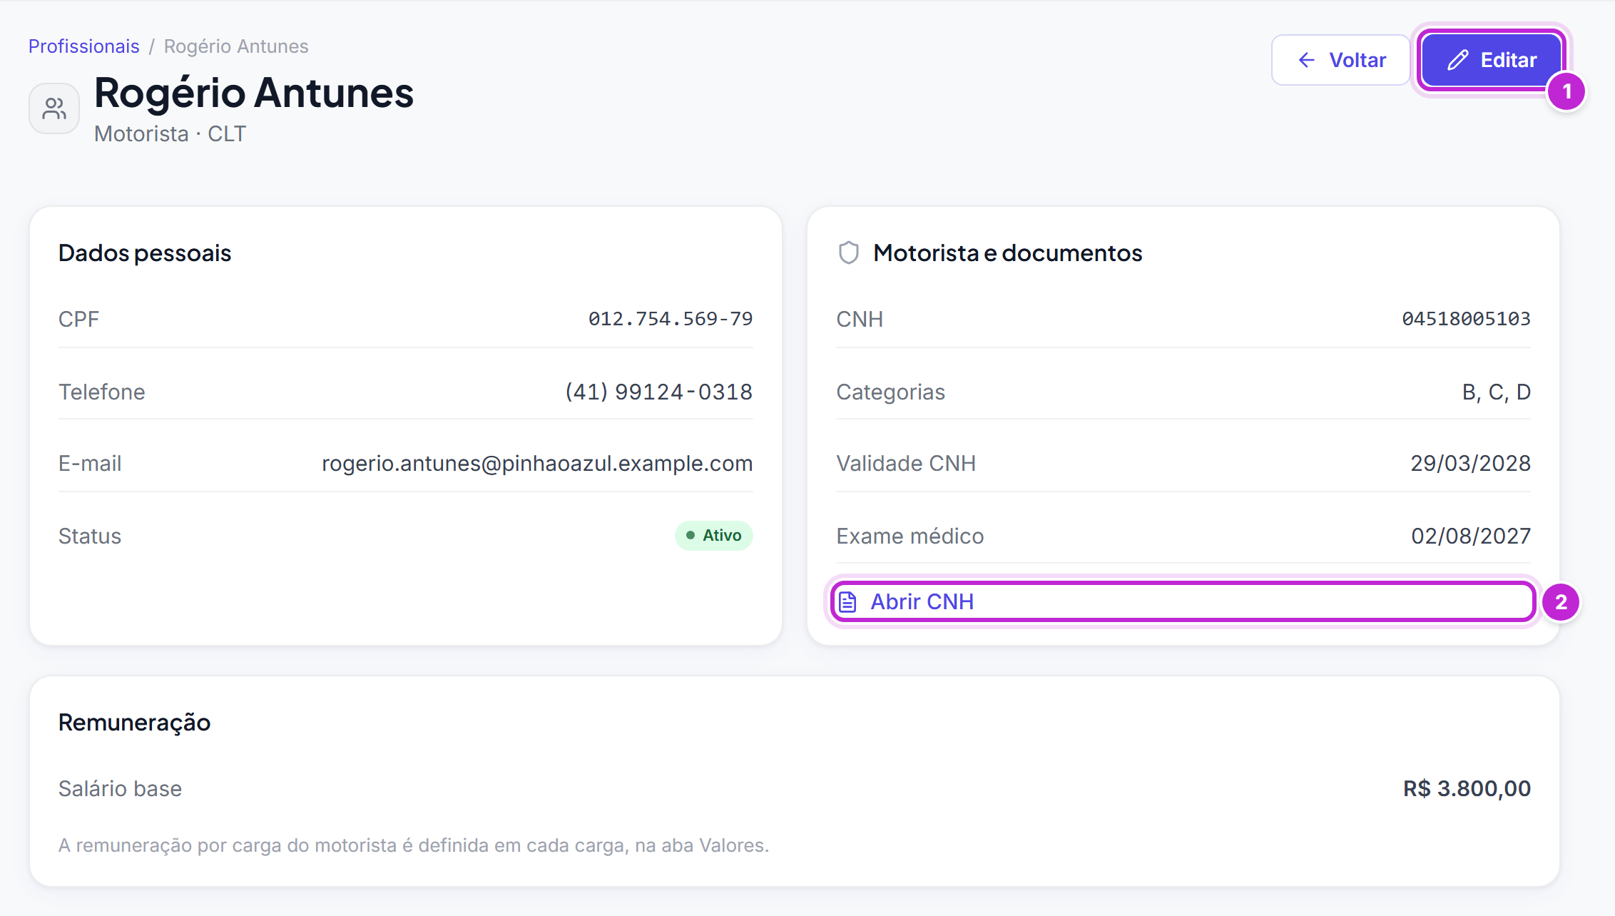Screen dimensions: 1615x916
Task: Go back with the Voltar button
Action: [1340, 60]
